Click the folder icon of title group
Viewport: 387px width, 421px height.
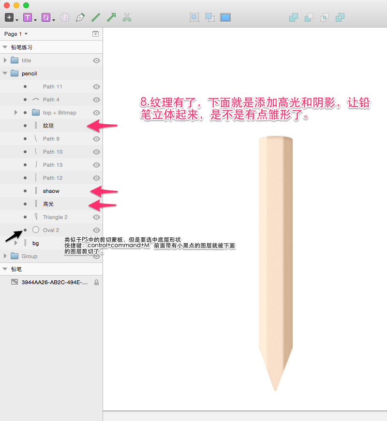(x=15, y=60)
